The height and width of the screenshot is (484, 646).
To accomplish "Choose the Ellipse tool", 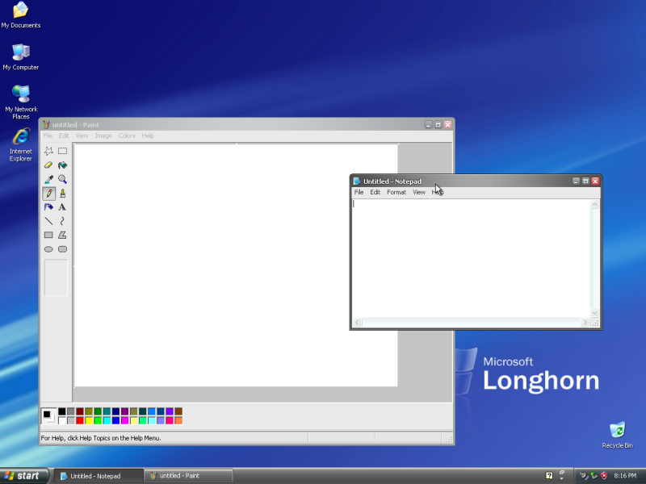I will 48,248.
